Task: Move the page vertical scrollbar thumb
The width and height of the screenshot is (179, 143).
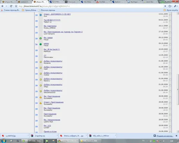Action: tap(178, 89)
